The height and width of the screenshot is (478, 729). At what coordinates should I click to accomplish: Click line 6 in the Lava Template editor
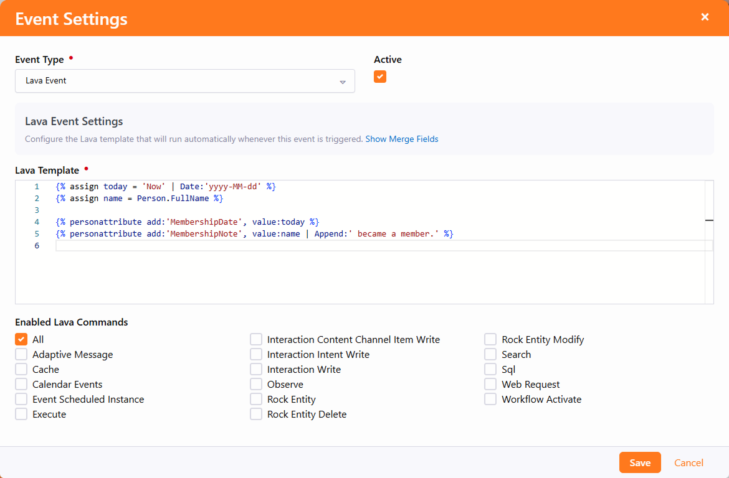(374, 246)
